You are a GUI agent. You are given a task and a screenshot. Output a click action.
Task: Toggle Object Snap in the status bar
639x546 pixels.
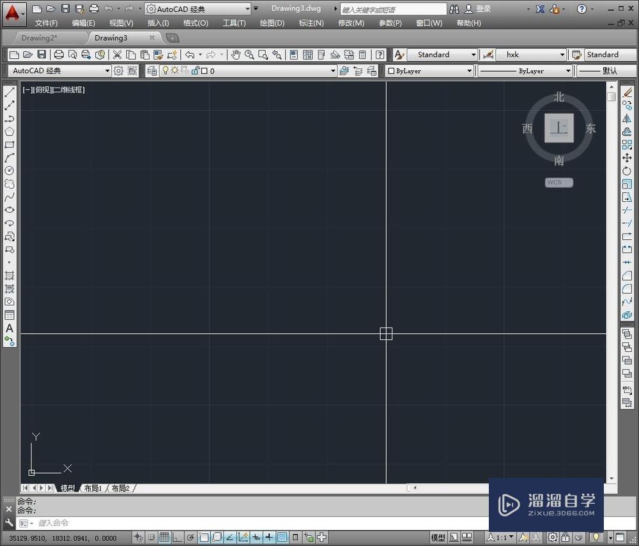coord(203,537)
